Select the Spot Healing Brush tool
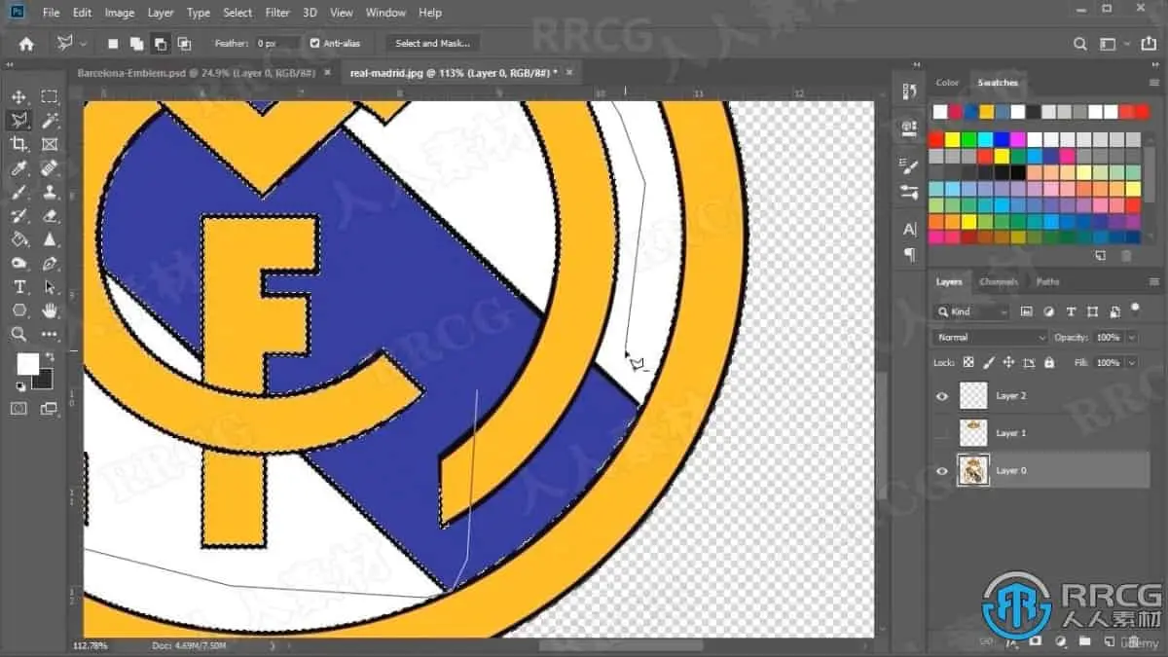 [50, 168]
